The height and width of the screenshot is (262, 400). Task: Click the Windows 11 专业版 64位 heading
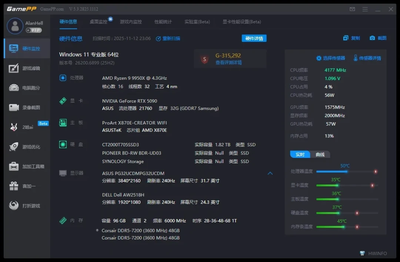tap(89, 54)
